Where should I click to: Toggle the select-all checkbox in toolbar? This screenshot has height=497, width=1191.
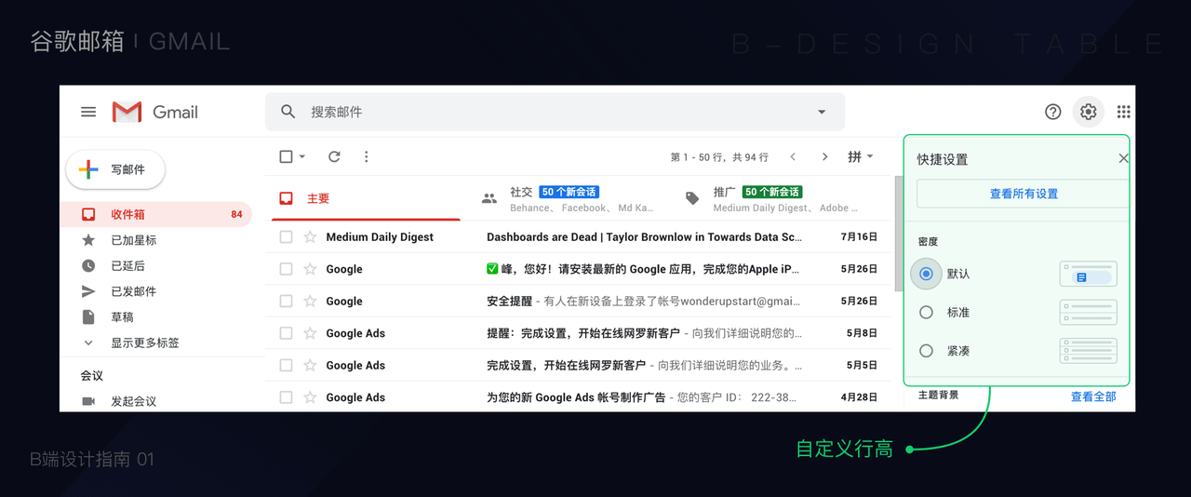(x=286, y=156)
